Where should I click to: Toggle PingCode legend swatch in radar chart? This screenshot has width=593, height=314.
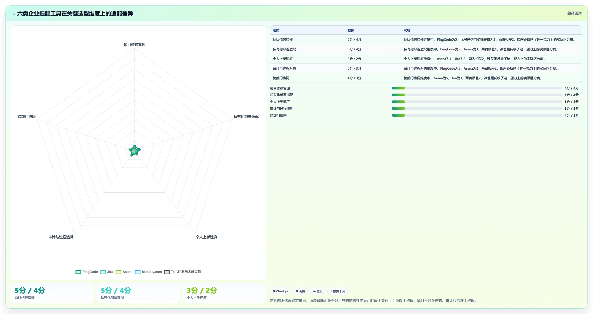pos(78,272)
